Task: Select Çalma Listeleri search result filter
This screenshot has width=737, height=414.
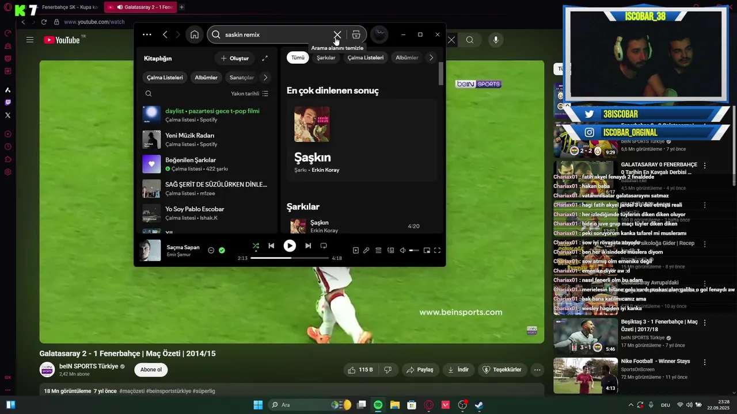Action: tap(366, 57)
